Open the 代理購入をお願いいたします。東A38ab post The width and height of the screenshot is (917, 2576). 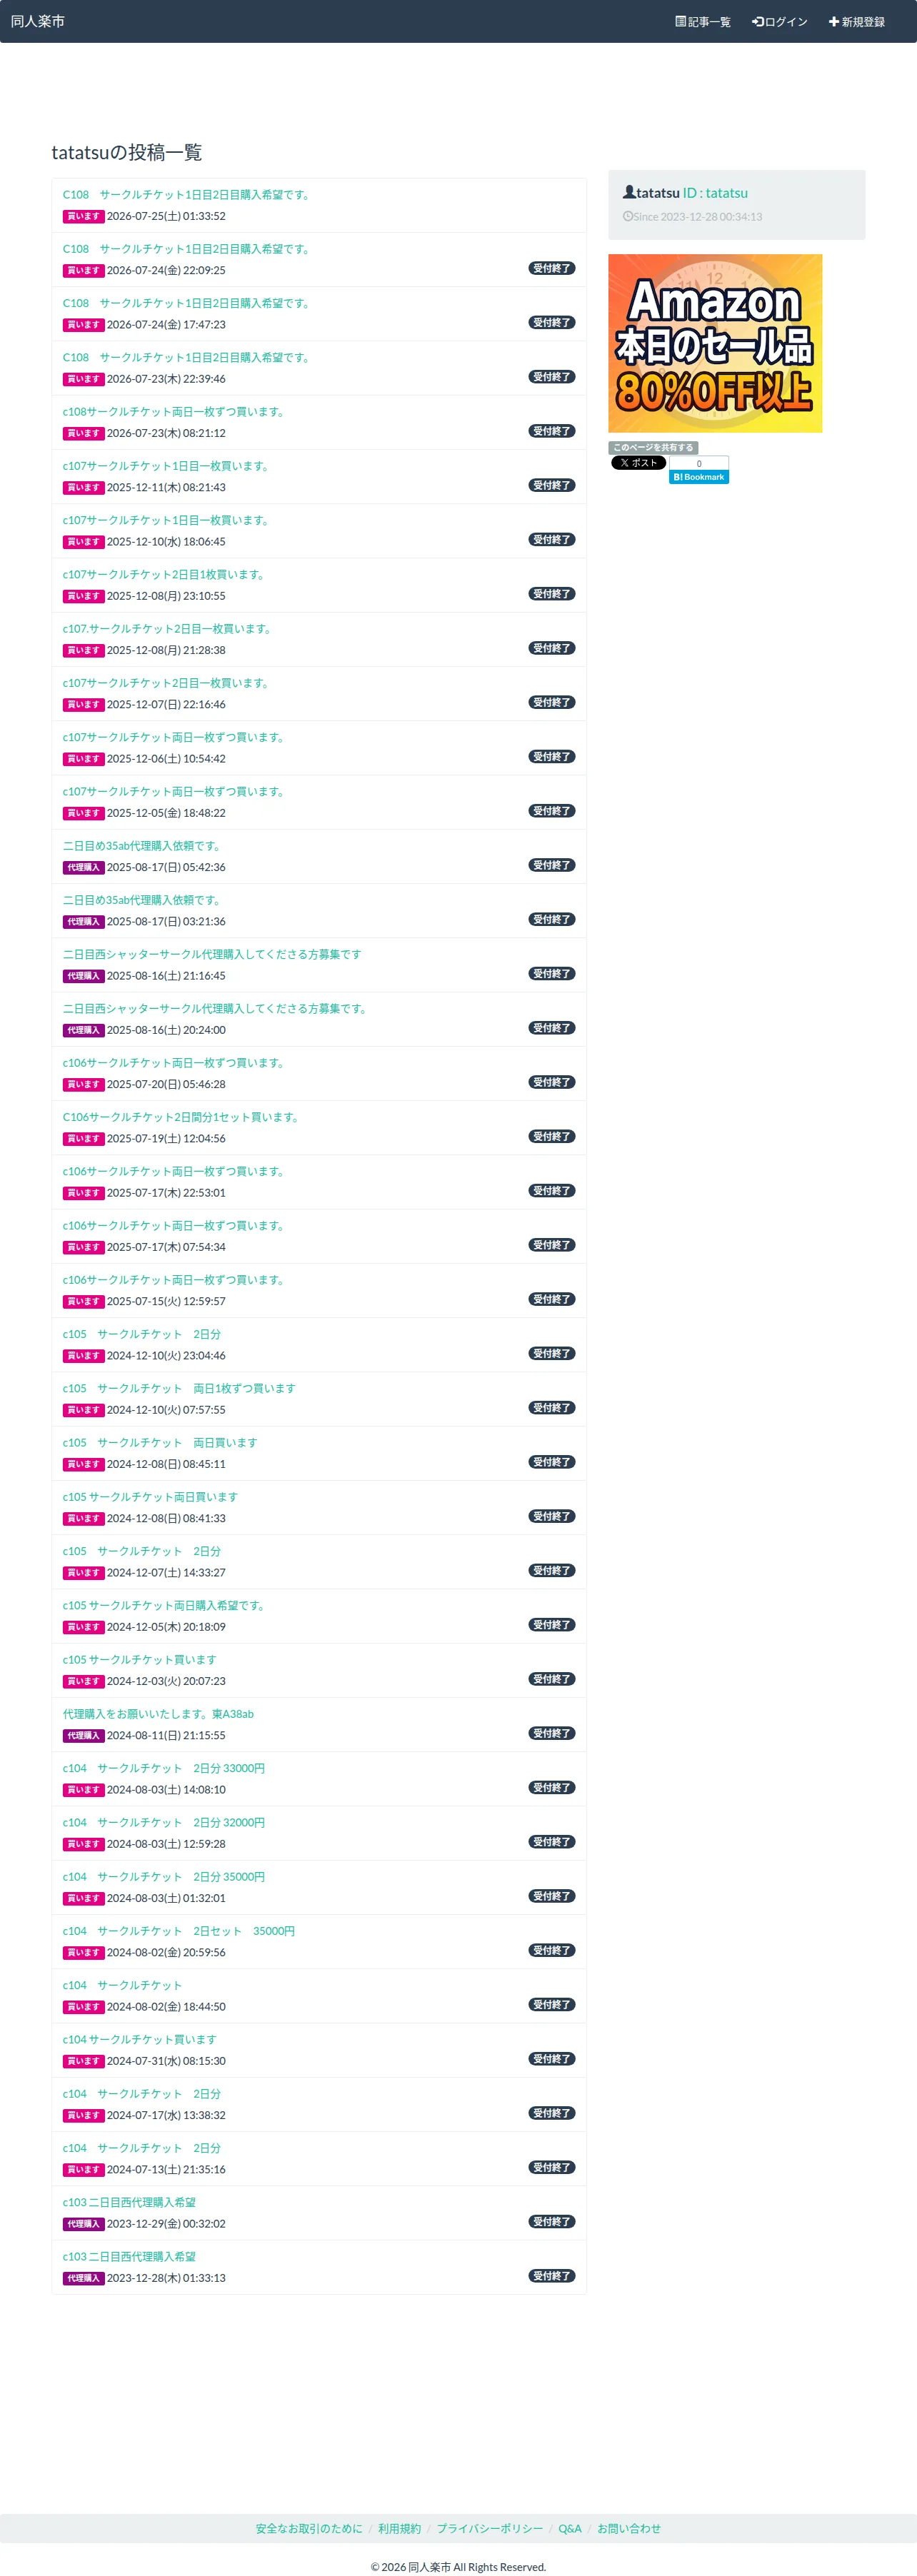pyautogui.click(x=158, y=1715)
